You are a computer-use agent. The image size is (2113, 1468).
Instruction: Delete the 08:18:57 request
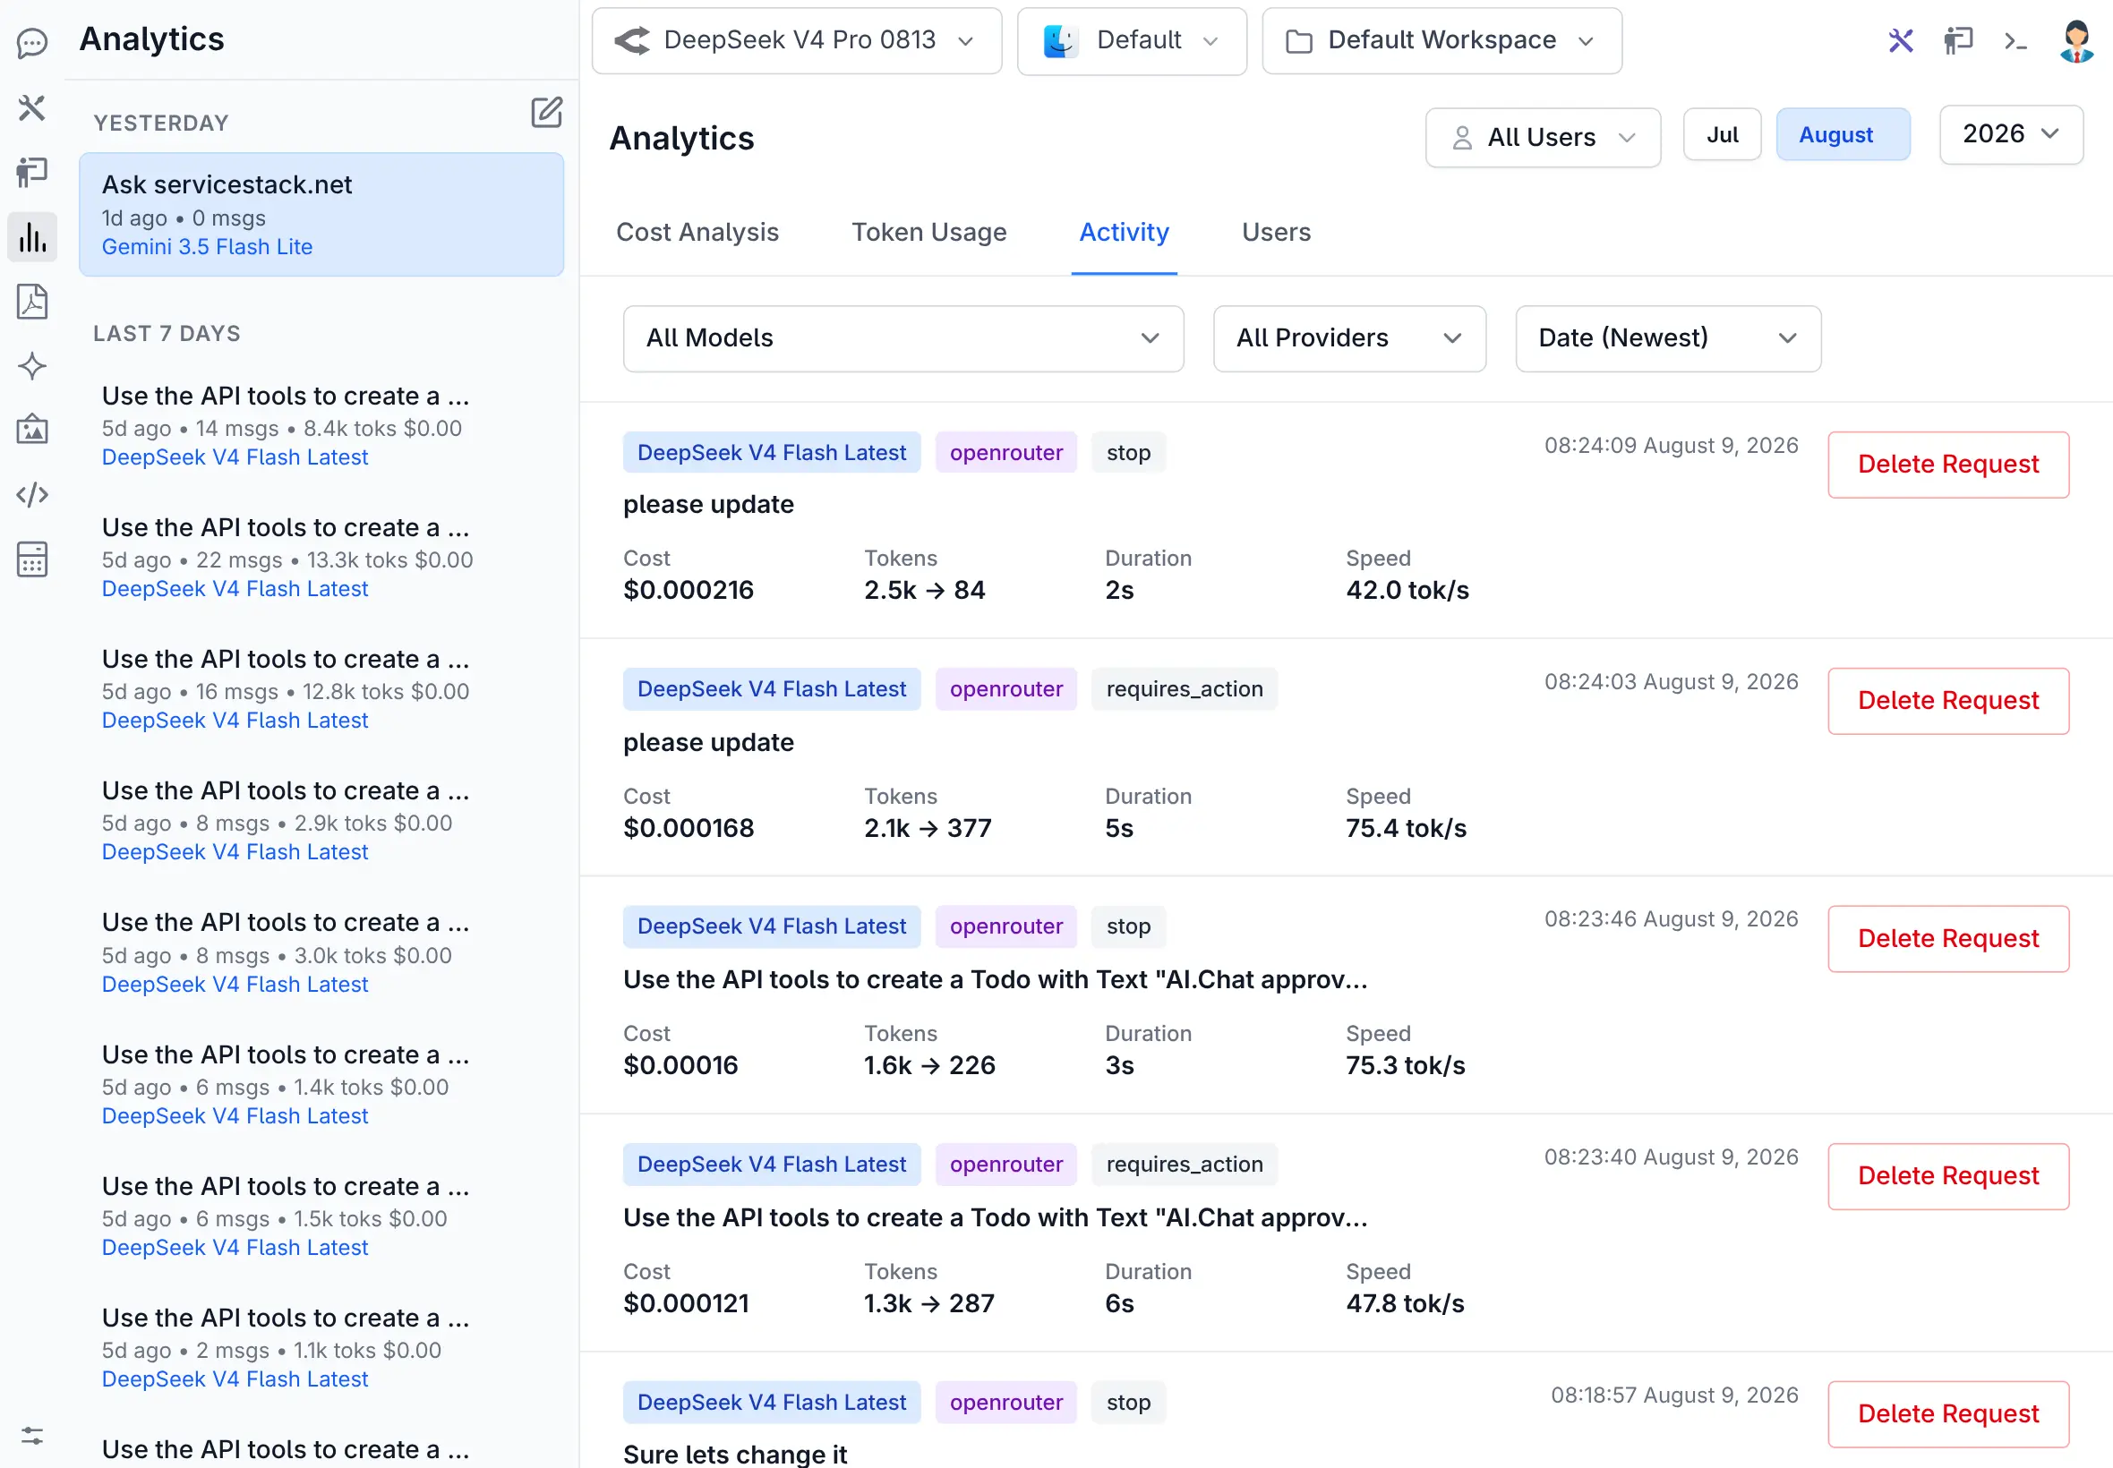click(x=1948, y=1413)
